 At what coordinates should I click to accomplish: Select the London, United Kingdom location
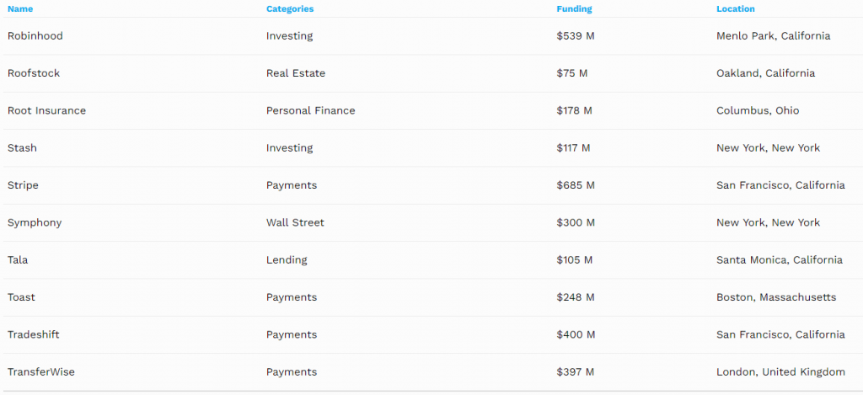pyautogui.click(x=780, y=372)
